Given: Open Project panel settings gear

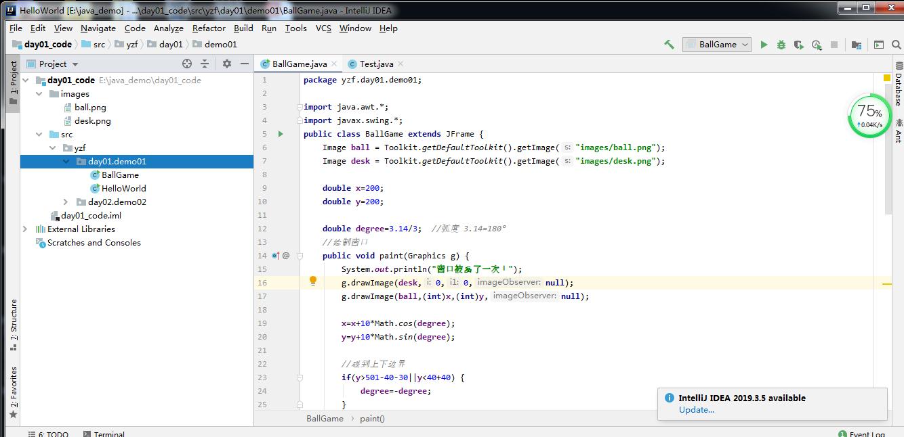Looking at the screenshot, I should 227,64.
